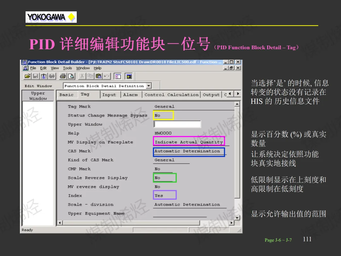Switch to the Alarm tab

point(130,95)
